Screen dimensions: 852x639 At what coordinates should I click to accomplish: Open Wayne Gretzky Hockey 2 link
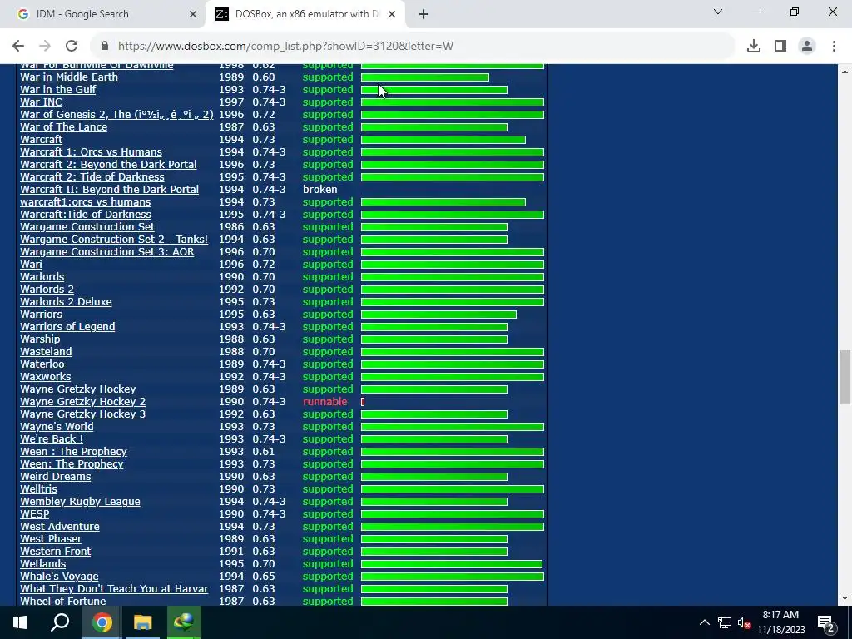[x=82, y=402]
